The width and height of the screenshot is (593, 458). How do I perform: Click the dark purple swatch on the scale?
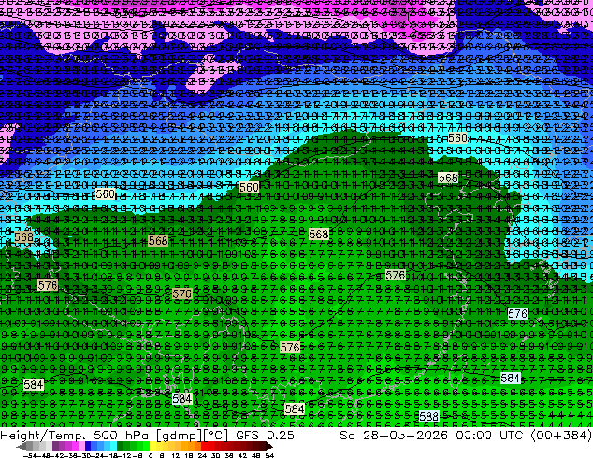[55, 446]
